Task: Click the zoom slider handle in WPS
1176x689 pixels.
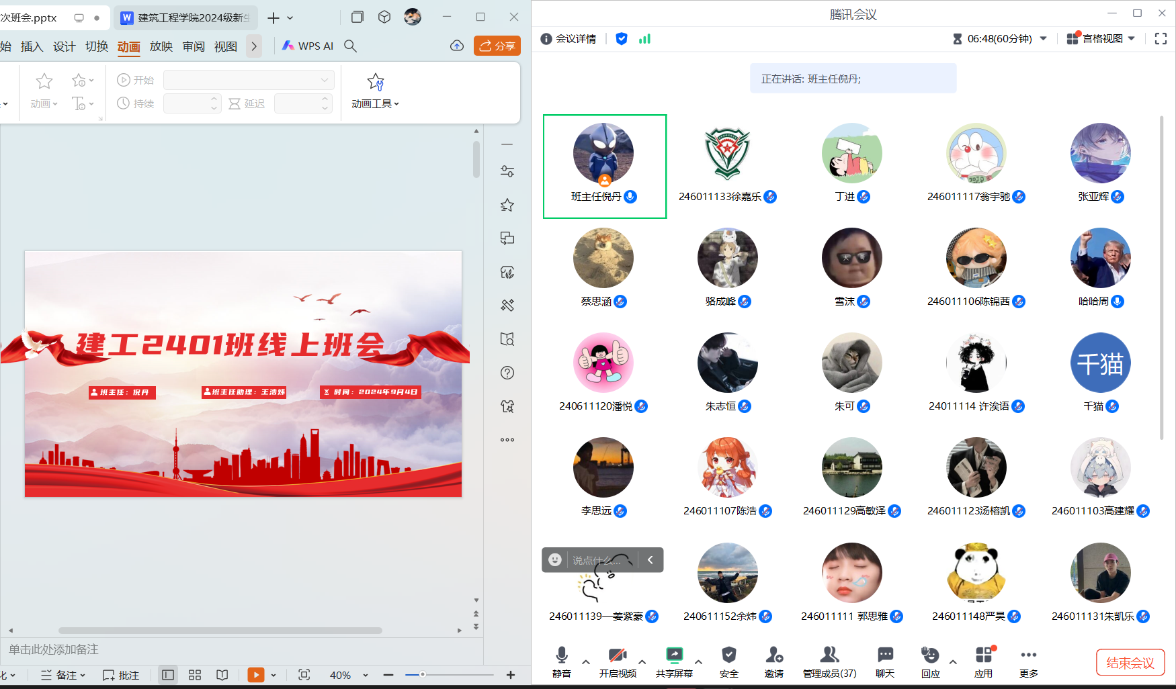Action: pos(423,674)
